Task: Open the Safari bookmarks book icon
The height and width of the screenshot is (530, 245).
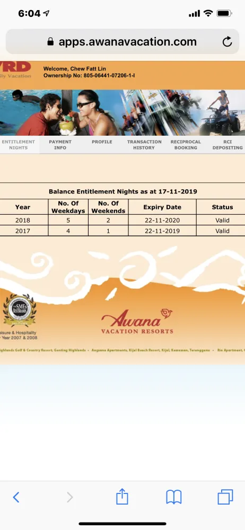Action: (x=174, y=497)
